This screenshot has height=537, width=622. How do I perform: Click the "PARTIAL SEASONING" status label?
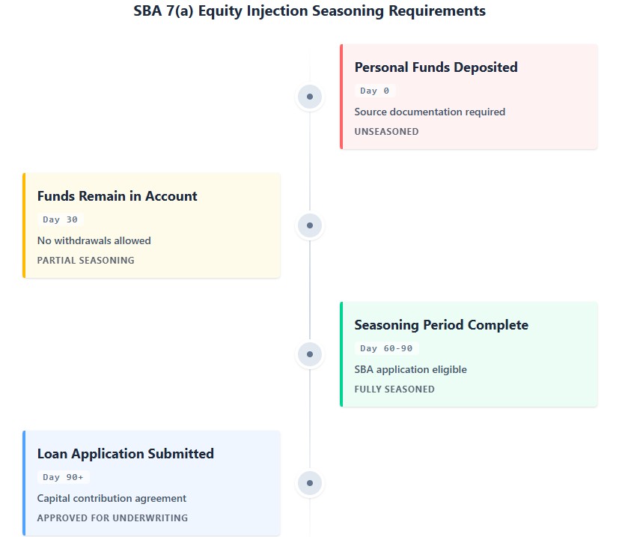(85, 261)
